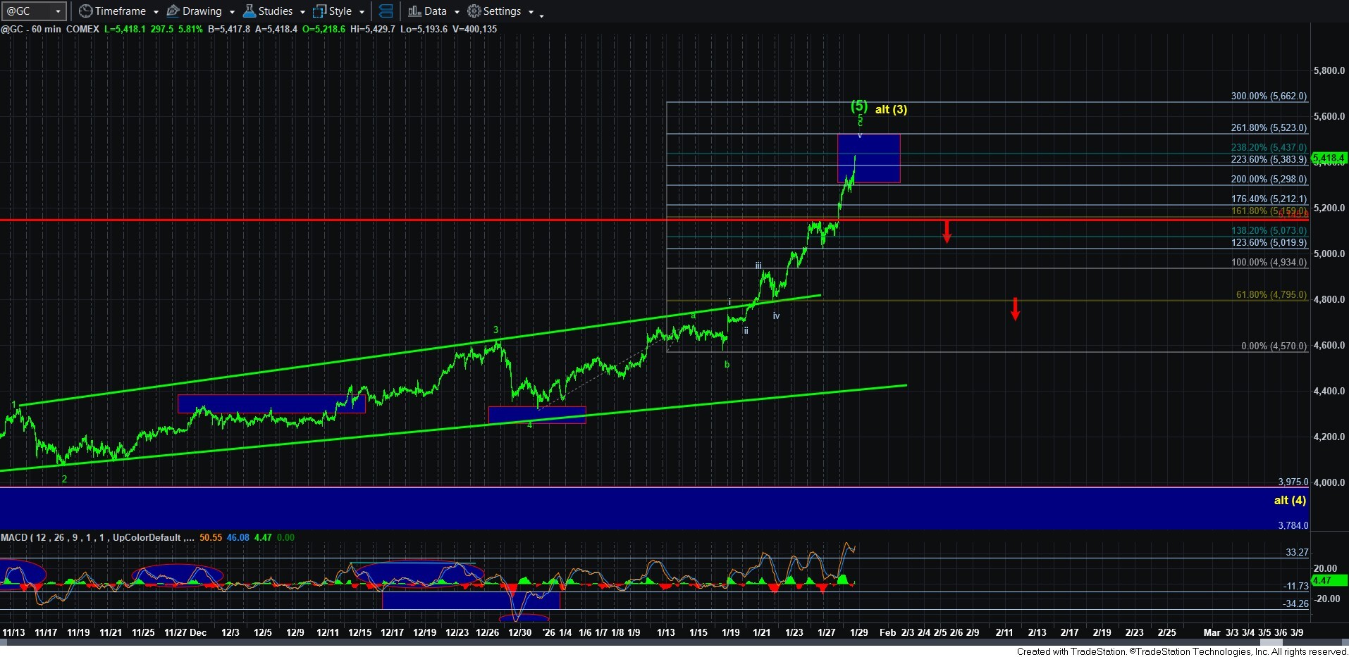Click the blue stacked bars toolbar icon
This screenshot has width=1349, height=657.
tap(386, 11)
